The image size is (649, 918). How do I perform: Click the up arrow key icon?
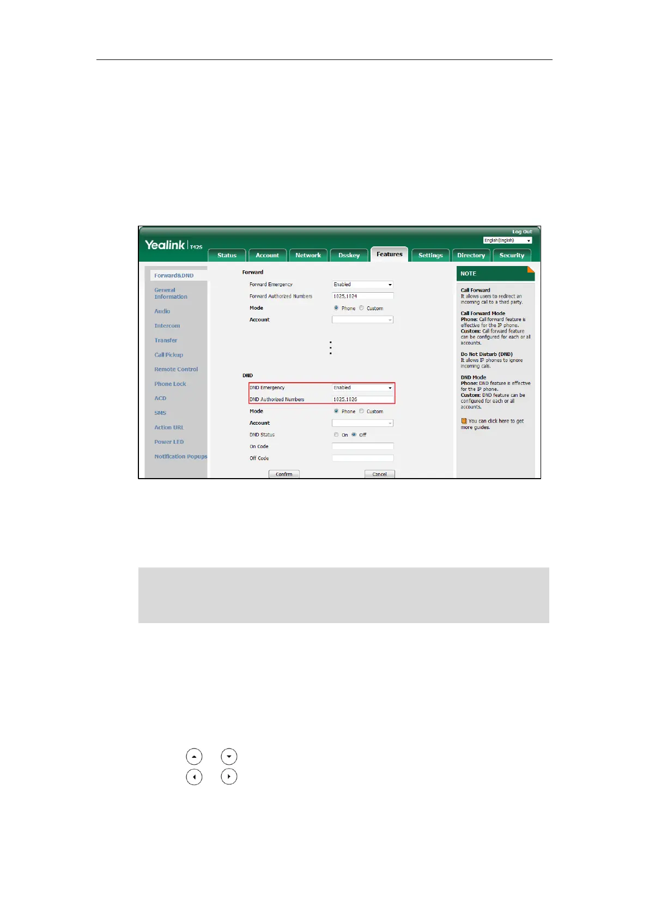(194, 757)
